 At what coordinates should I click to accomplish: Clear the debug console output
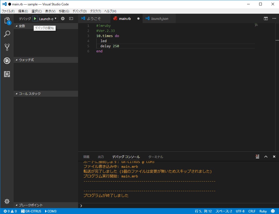coord(258,157)
